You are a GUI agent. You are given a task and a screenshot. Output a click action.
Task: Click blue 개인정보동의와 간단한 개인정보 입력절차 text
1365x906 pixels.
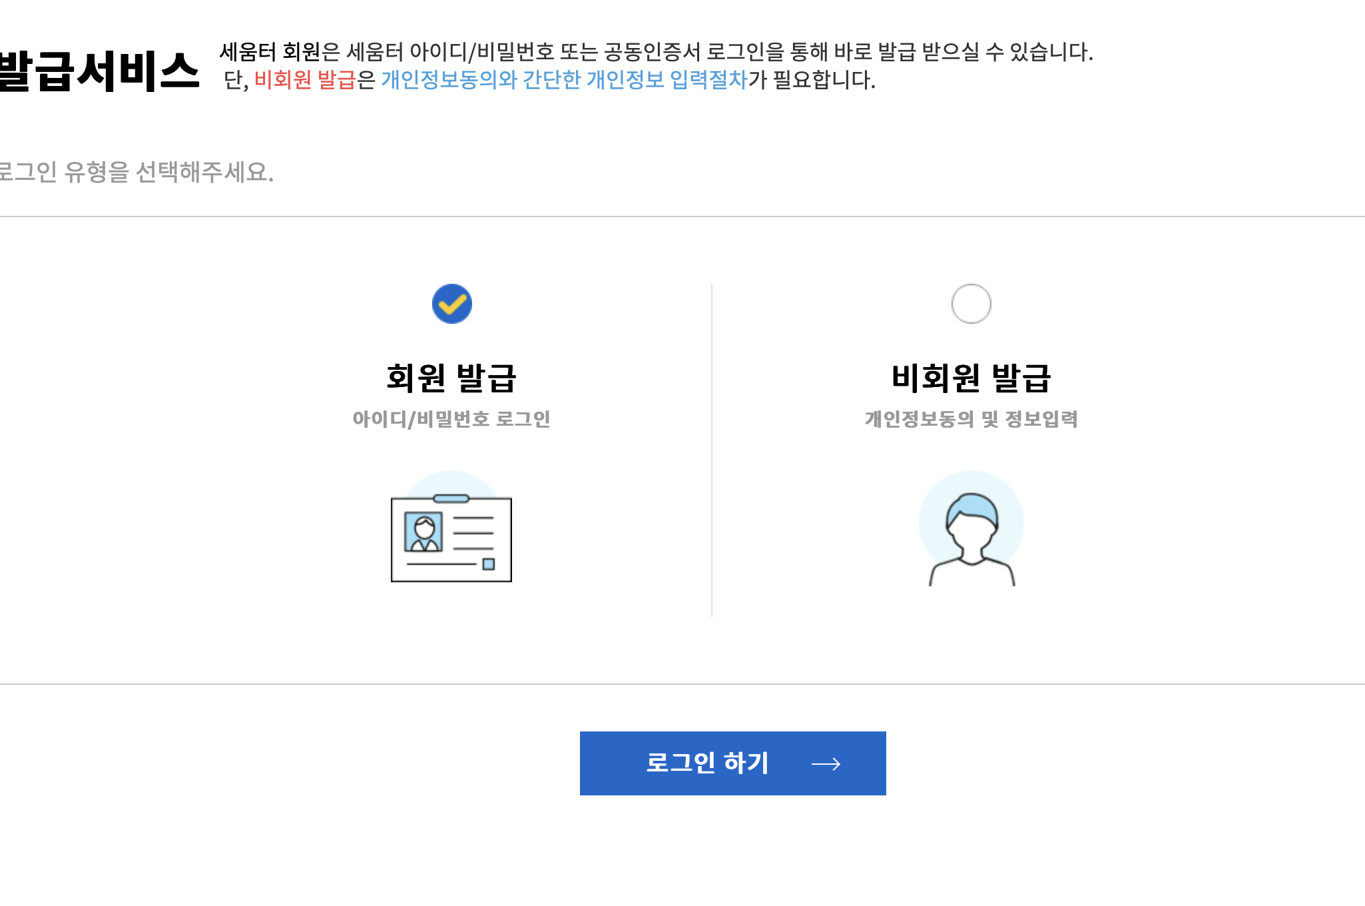(x=565, y=80)
